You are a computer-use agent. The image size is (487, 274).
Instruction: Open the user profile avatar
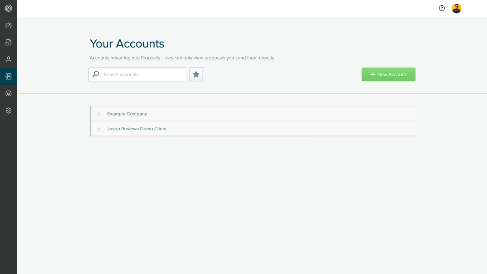coord(457,9)
